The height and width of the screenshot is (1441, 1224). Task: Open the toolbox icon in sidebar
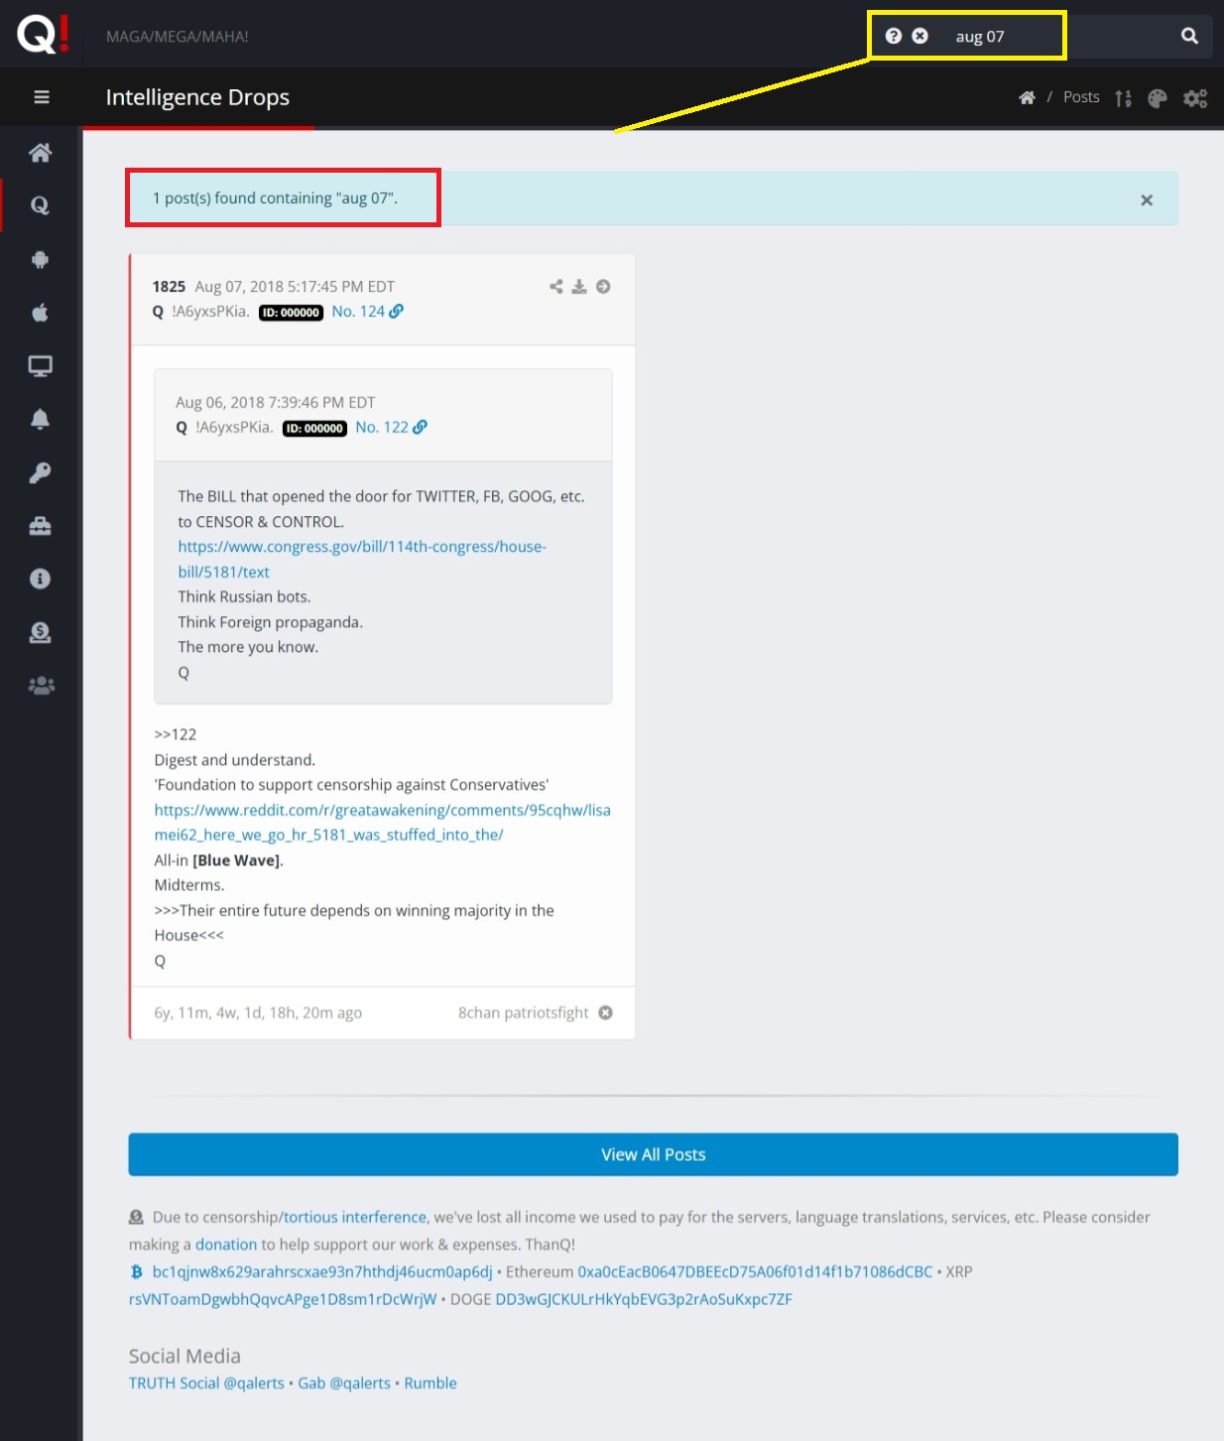click(x=40, y=526)
